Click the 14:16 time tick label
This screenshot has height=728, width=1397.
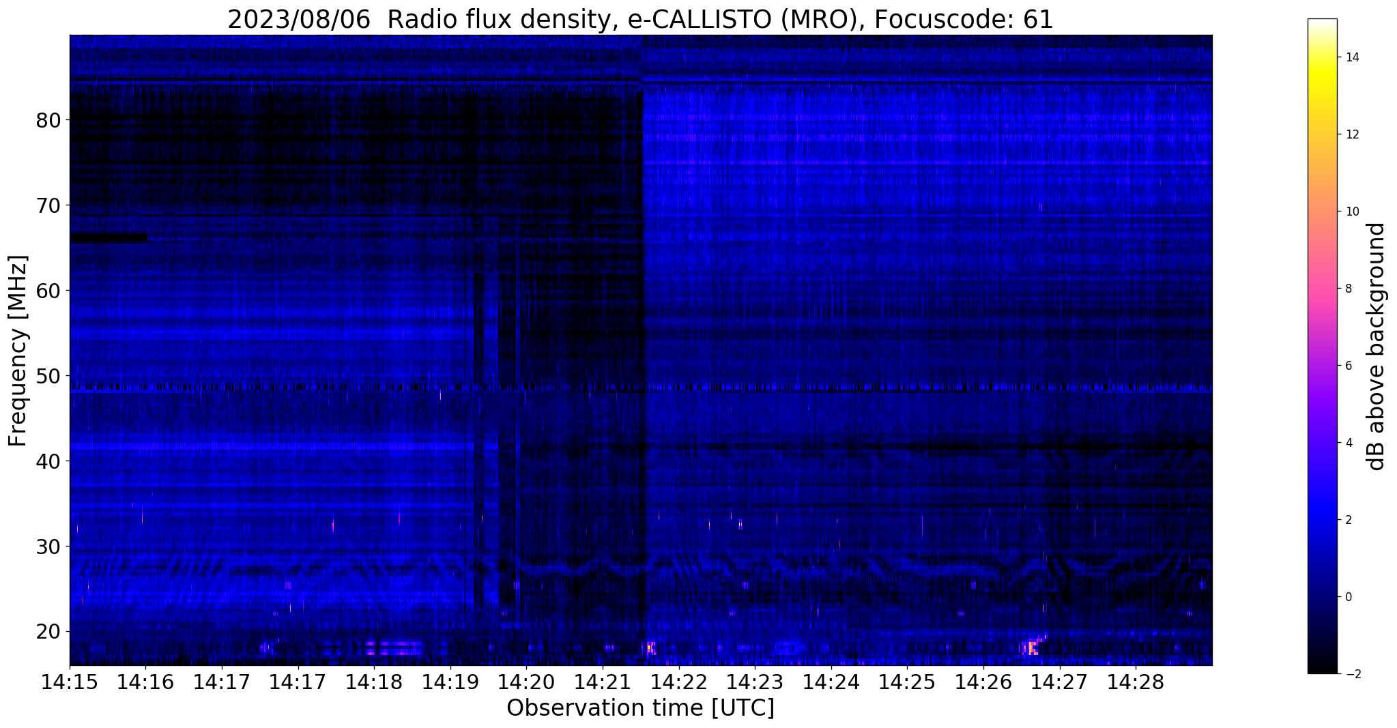coord(145,683)
